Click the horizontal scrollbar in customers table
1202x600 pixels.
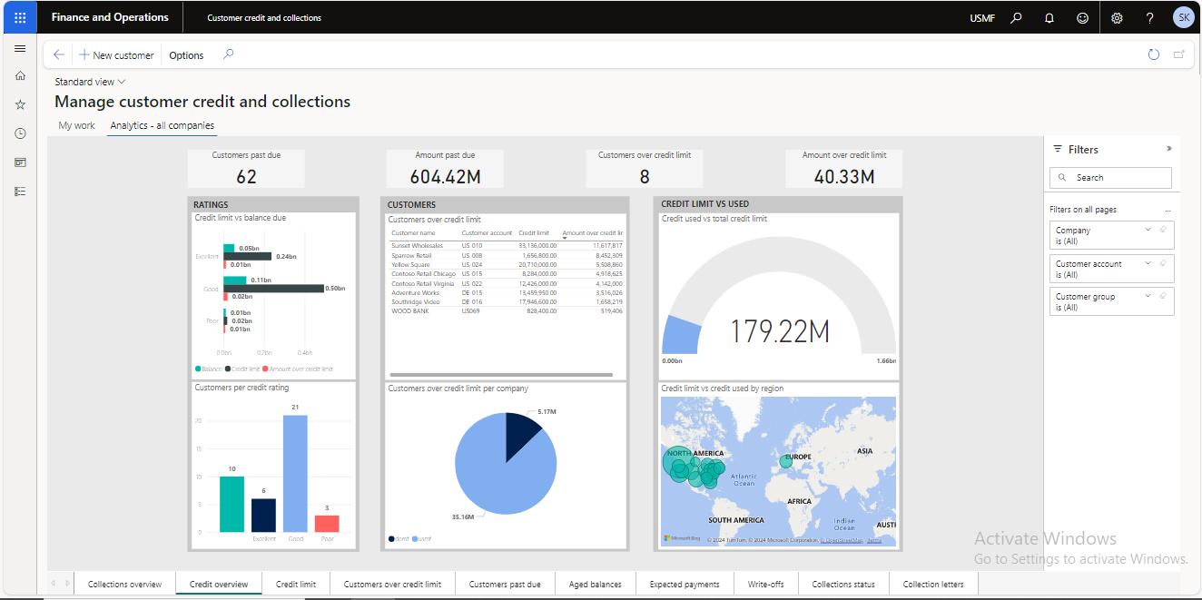tap(500, 375)
